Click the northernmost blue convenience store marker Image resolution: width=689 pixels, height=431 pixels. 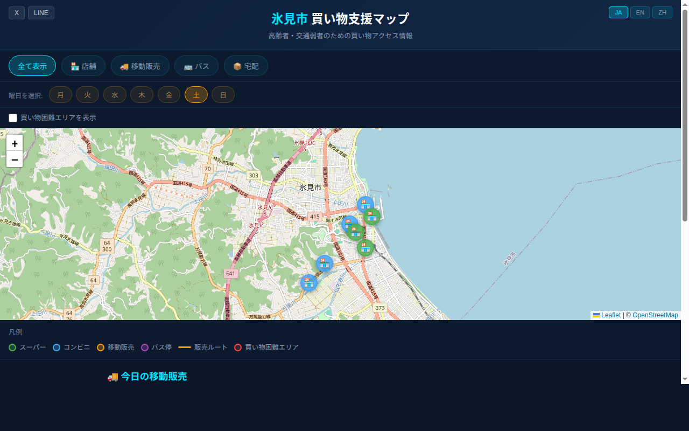click(x=365, y=204)
